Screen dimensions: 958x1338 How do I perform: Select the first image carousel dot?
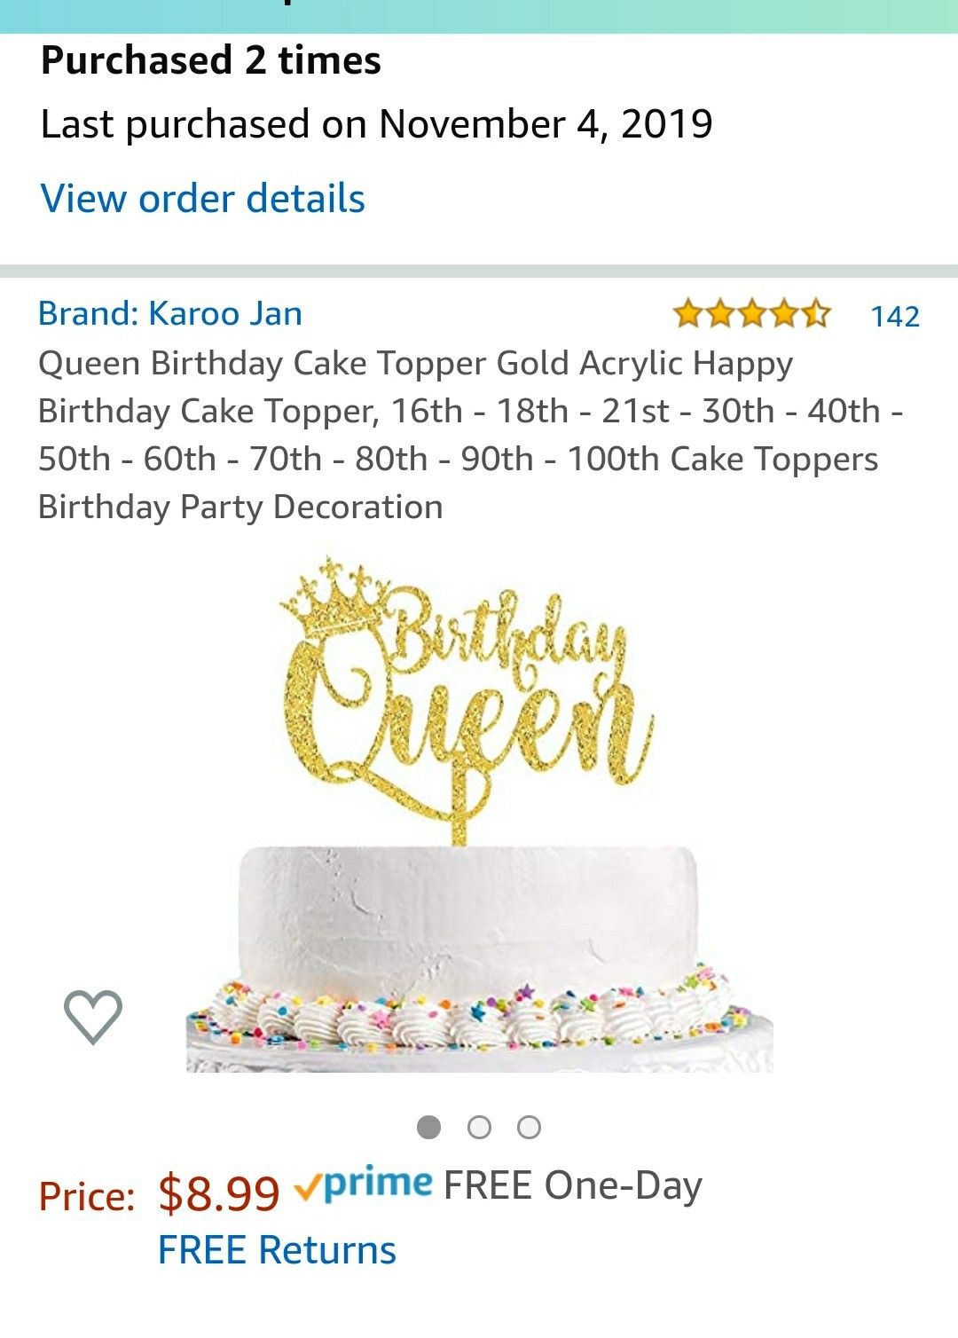(x=429, y=1127)
